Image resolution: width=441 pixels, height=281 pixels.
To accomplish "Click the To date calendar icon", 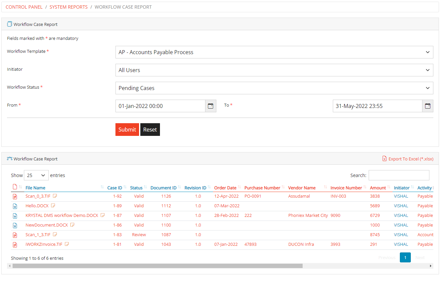I will (428, 106).
